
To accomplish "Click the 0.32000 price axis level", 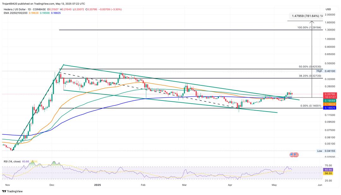I will pyautogui.click(x=330, y=79).
